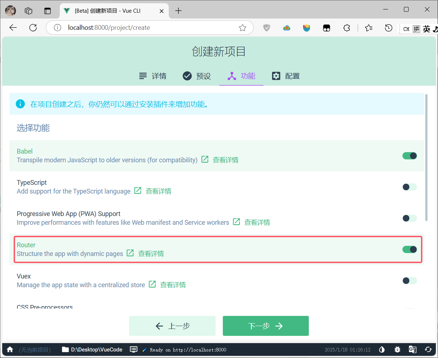This screenshot has height=358, width=438.
Task: Open a new browser tab
Action: (x=178, y=11)
